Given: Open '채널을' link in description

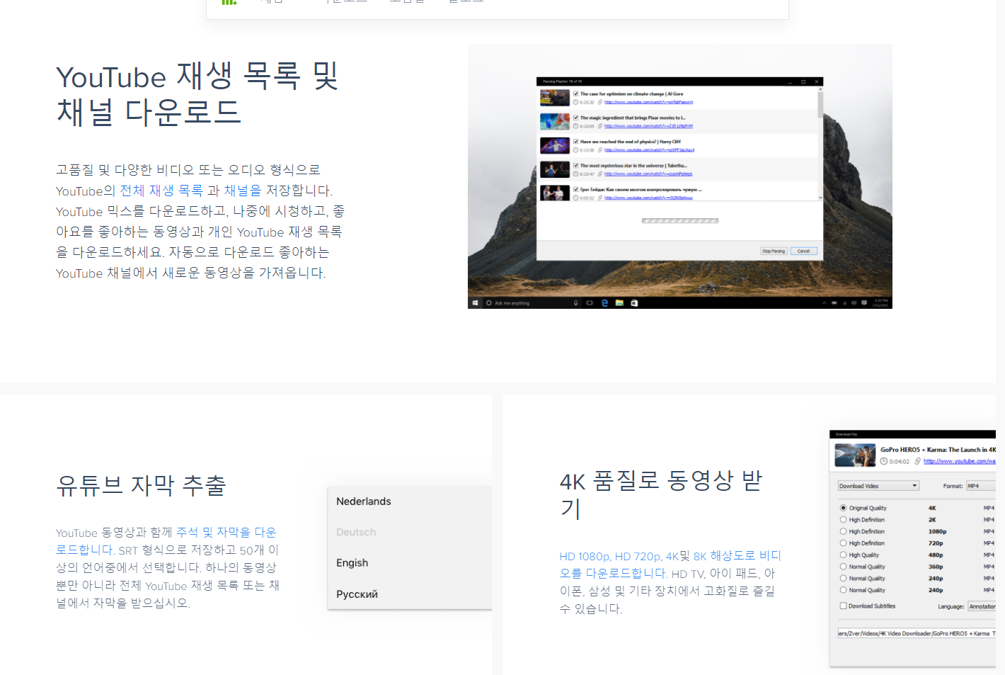Looking at the screenshot, I should pyautogui.click(x=243, y=191).
